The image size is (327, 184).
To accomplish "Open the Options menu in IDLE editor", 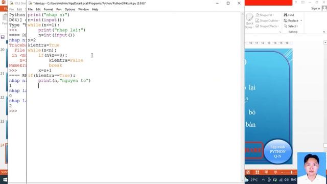I will click(x=69, y=9).
